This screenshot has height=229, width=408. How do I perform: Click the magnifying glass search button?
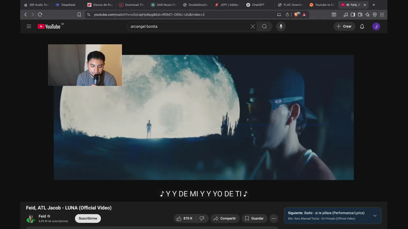[x=265, y=26]
